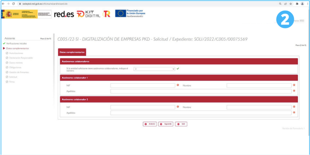Select Datos complementarios step in the sidebar
This screenshot has height=155, width=310.
pyautogui.click(x=17, y=48)
